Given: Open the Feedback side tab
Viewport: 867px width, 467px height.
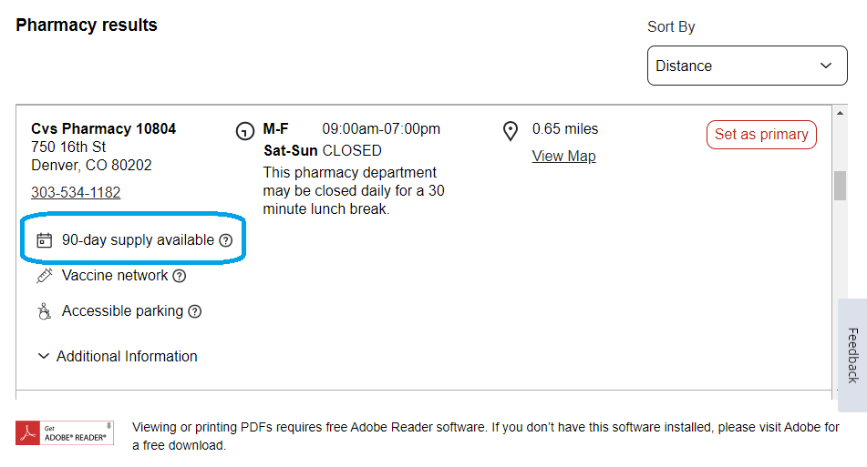Looking at the screenshot, I should (x=852, y=356).
